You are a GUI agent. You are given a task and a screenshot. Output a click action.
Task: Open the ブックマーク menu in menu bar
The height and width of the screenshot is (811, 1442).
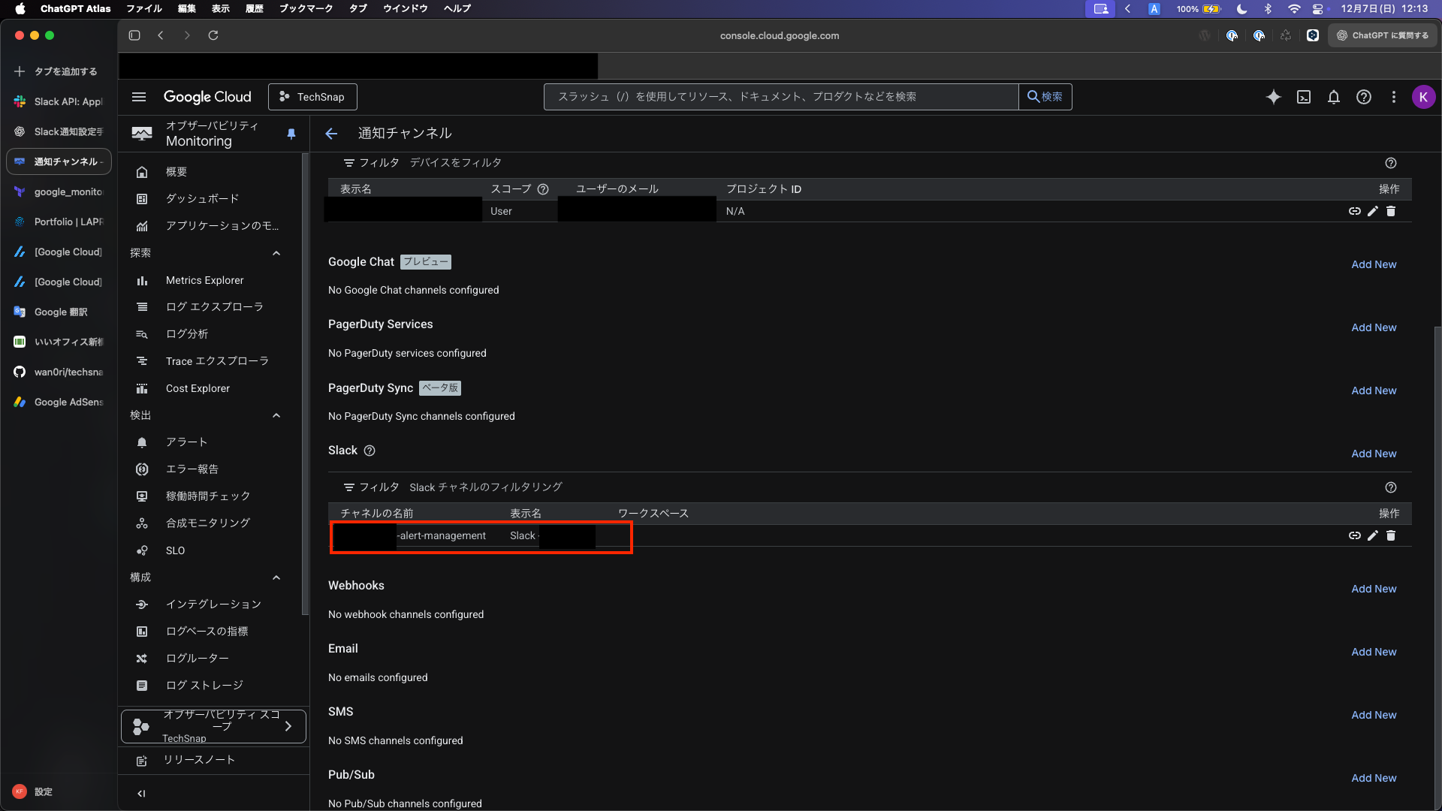[306, 8]
